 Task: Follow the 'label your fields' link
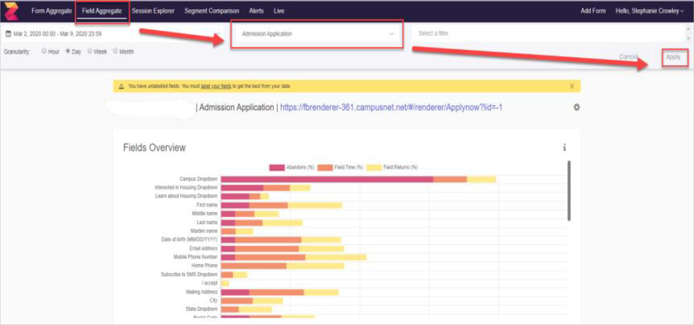click(x=216, y=86)
